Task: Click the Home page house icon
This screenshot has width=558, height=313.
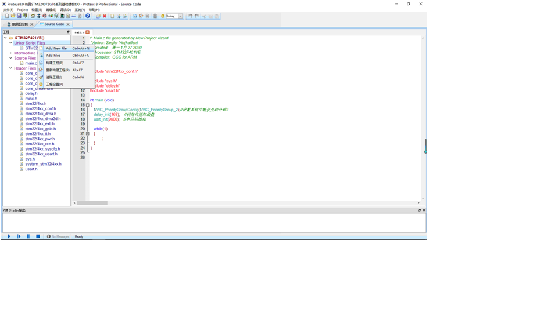Action: [33, 16]
